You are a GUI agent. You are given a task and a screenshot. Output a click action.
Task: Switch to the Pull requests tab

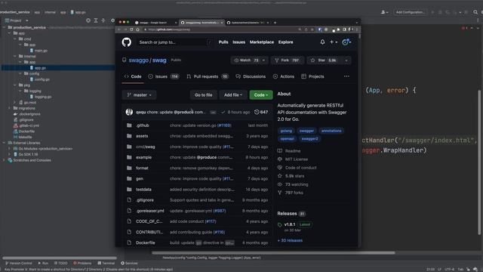point(208,76)
